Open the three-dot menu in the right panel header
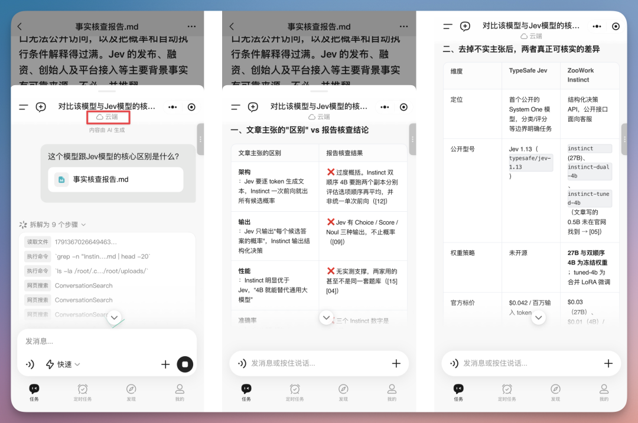638x423 pixels. coord(597,27)
